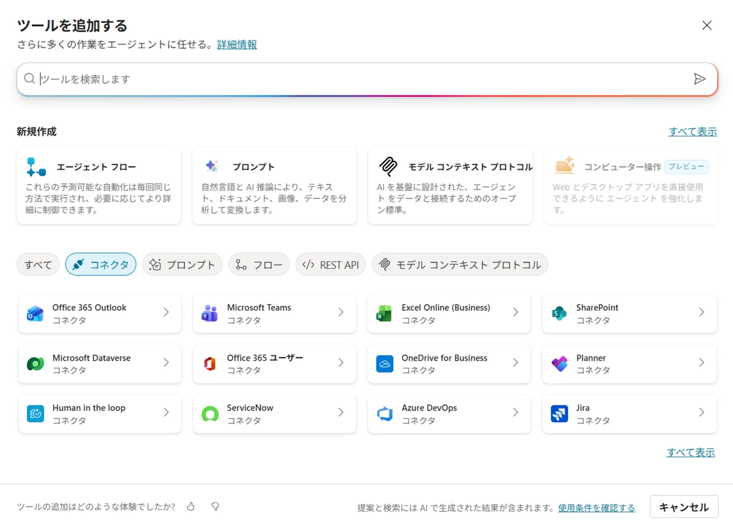The image size is (733, 526).
Task: Click the キャンセル button
Action: point(684,507)
